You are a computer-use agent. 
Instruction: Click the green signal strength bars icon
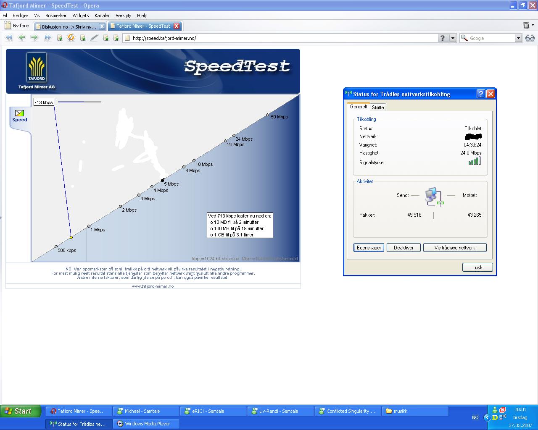pos(475,161)
